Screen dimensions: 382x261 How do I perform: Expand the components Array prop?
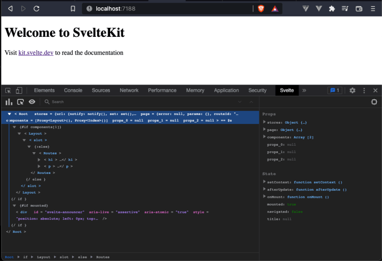click(264, 137)
